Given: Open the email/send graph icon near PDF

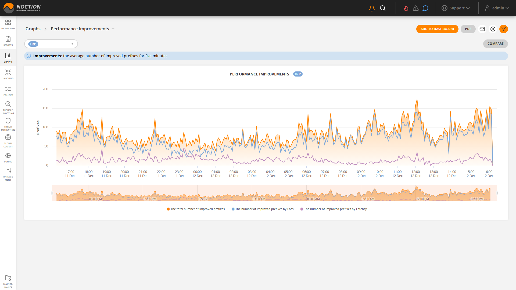Looking at the screenshot, I should (482, 29).
